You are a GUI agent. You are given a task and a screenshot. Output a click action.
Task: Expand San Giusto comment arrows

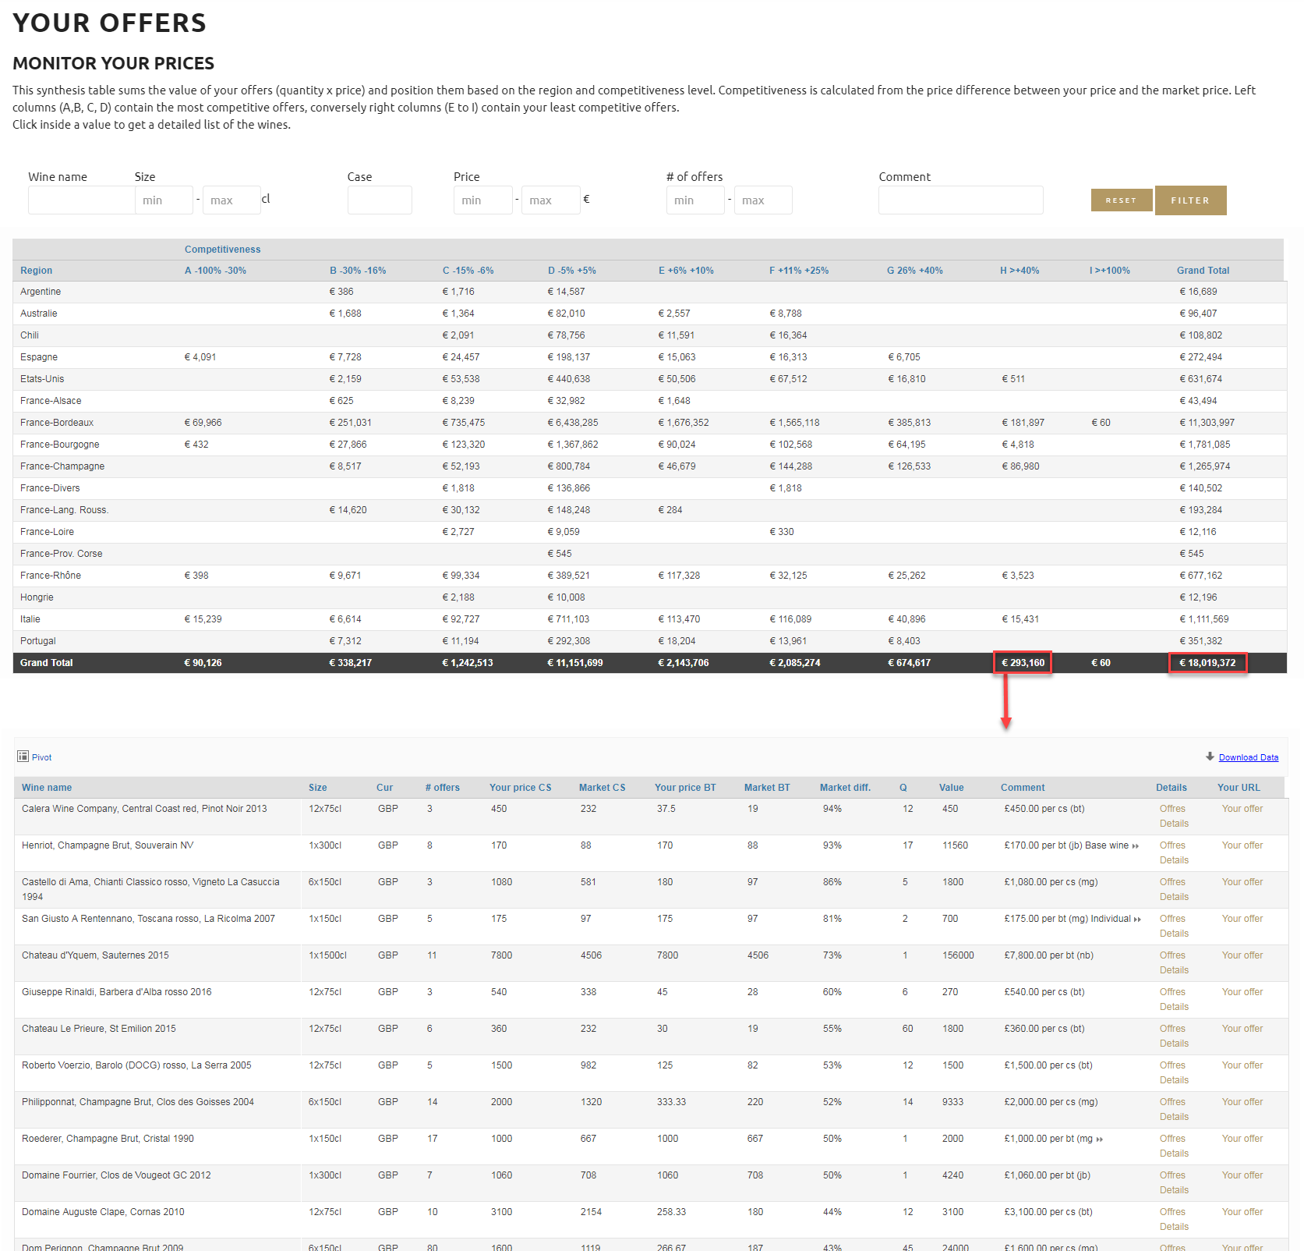pos(1137,920)
